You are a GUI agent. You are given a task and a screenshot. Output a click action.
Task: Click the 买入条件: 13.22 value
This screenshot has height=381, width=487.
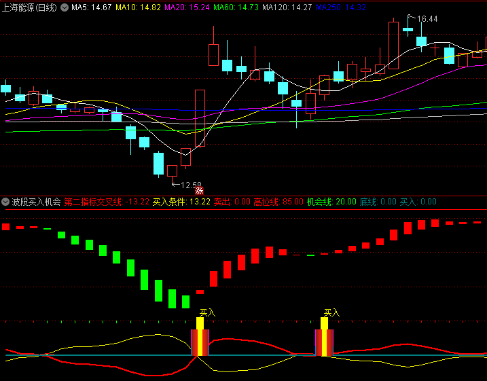coord(181,202)
